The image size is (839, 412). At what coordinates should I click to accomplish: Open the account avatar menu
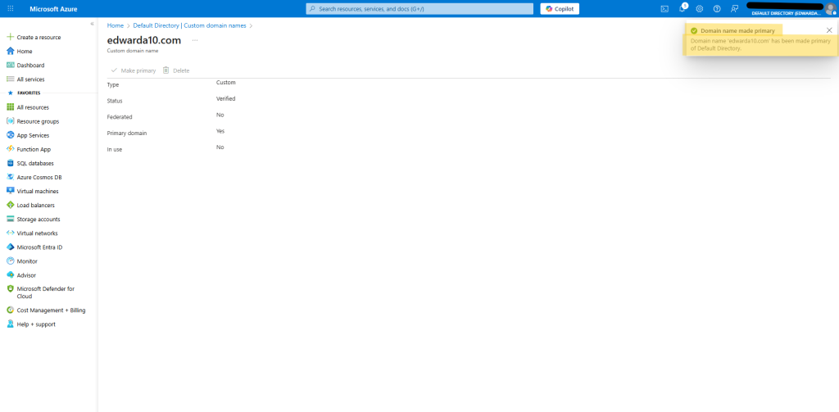pos(830,8)
